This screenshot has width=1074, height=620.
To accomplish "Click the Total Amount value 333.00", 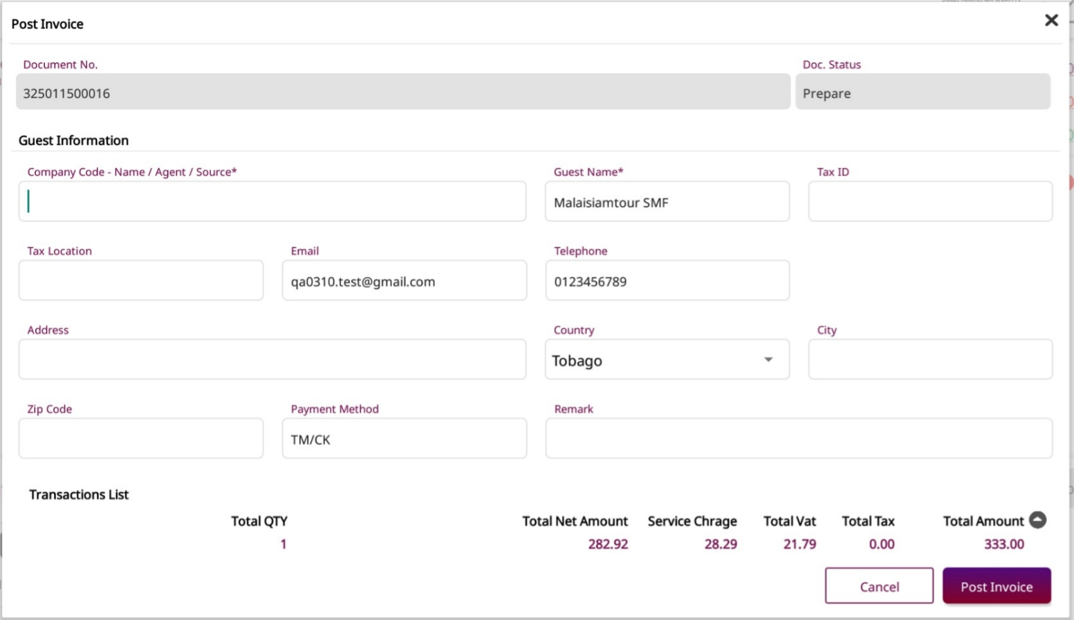I will pyautogui.click(x=1003, y=544).
